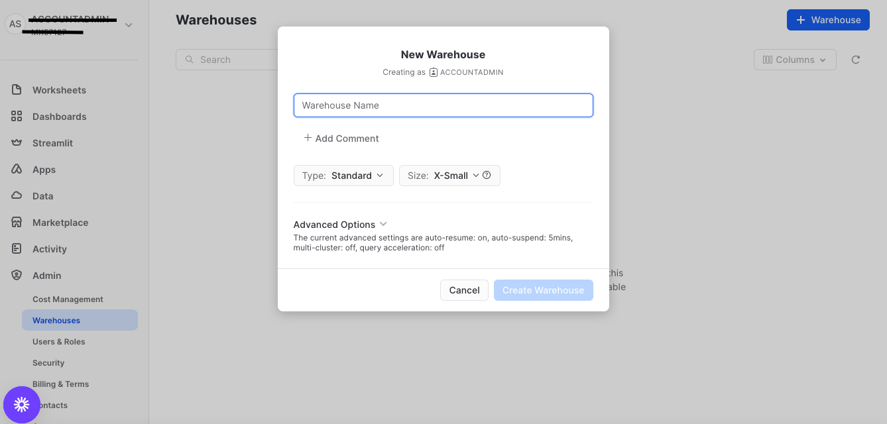887x424 pixels.
Task: Click the Streamlit crown icon
Action: click(x=17, y=143)
